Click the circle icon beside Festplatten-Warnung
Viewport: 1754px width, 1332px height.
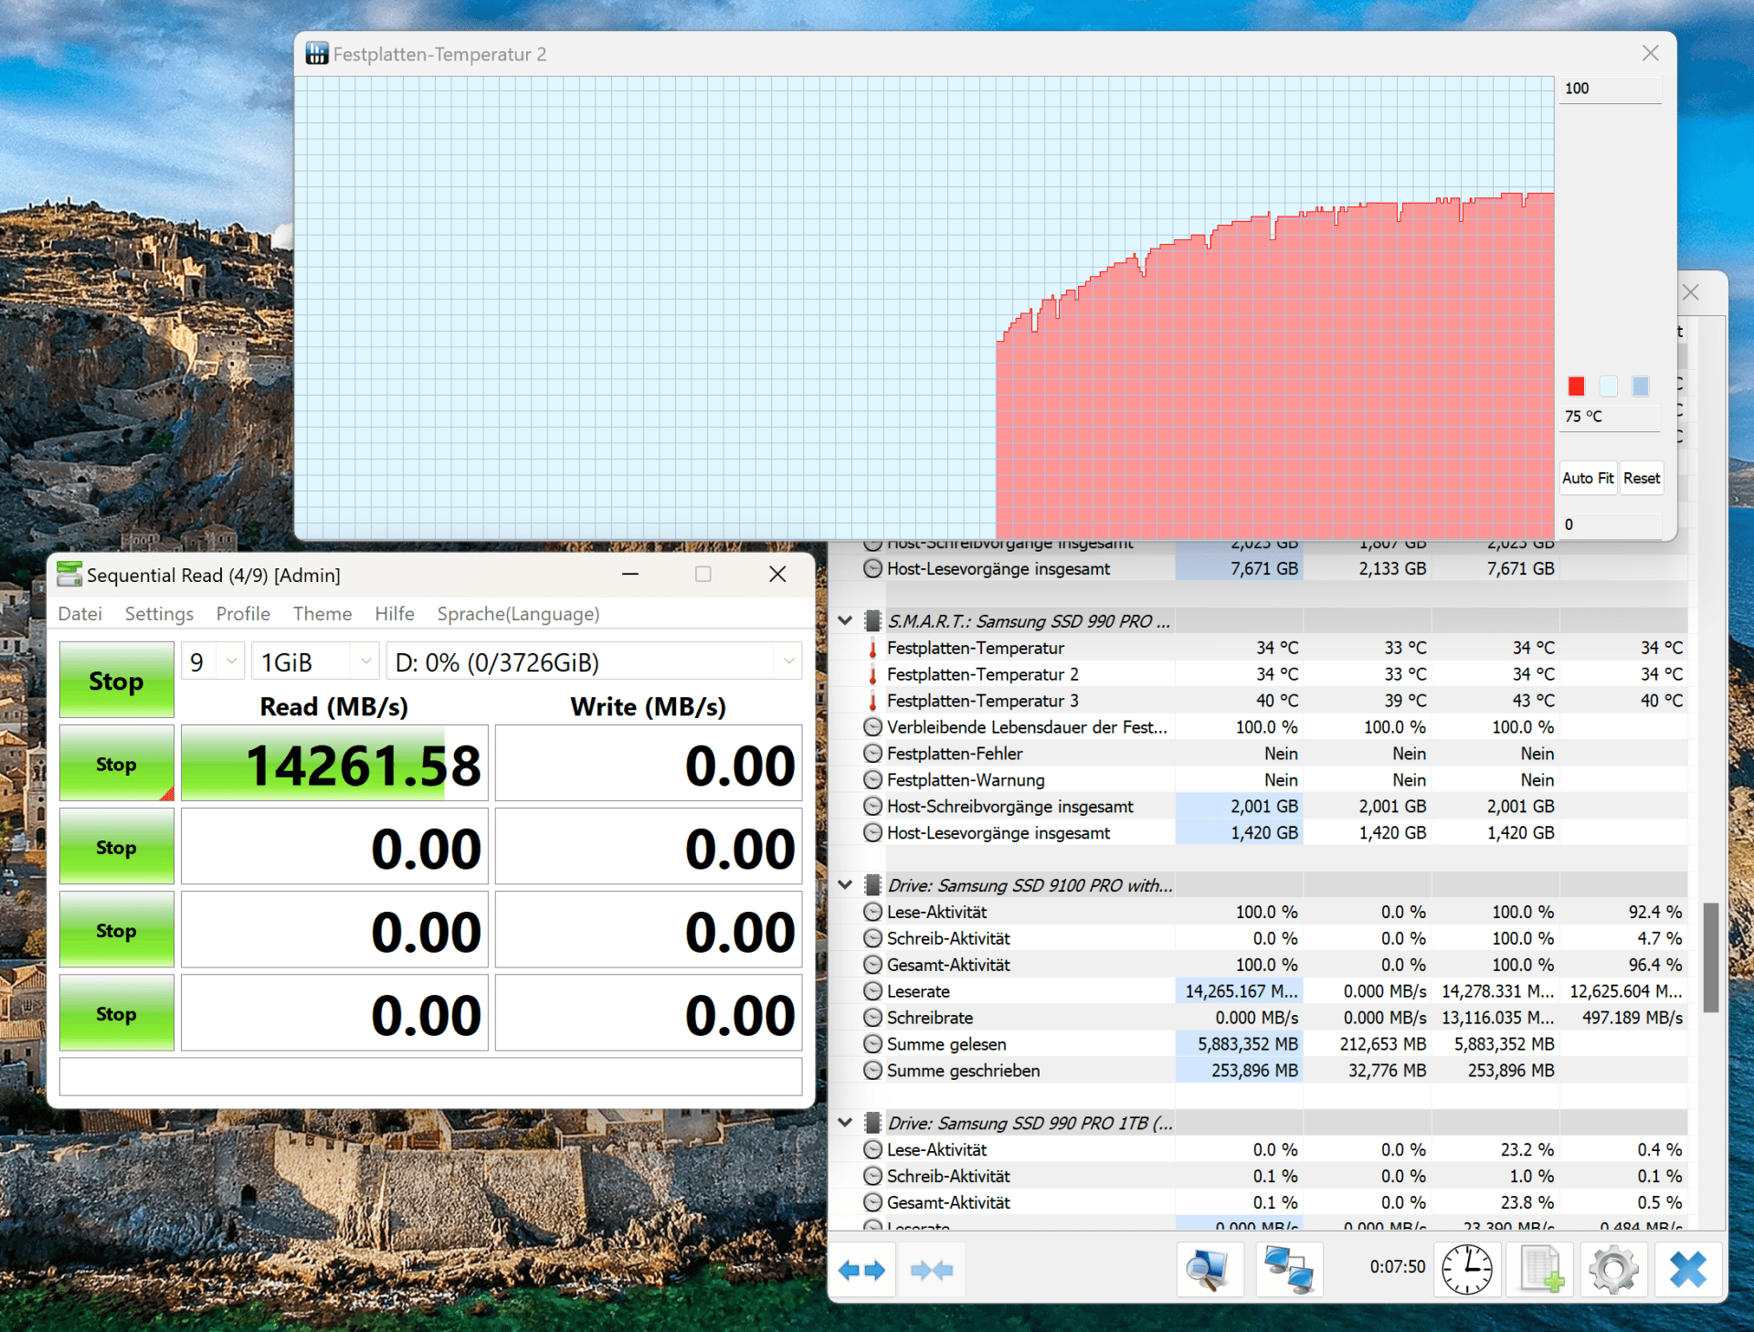[873, 780]
